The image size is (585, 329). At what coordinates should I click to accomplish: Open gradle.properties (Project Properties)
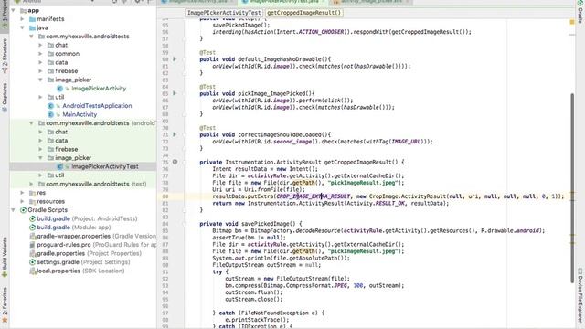click(90, 253)
